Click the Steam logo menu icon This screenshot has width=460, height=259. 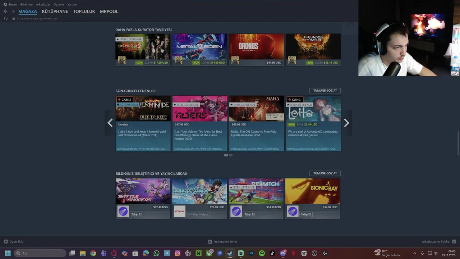pyautogui.click(x=5, y=4)
